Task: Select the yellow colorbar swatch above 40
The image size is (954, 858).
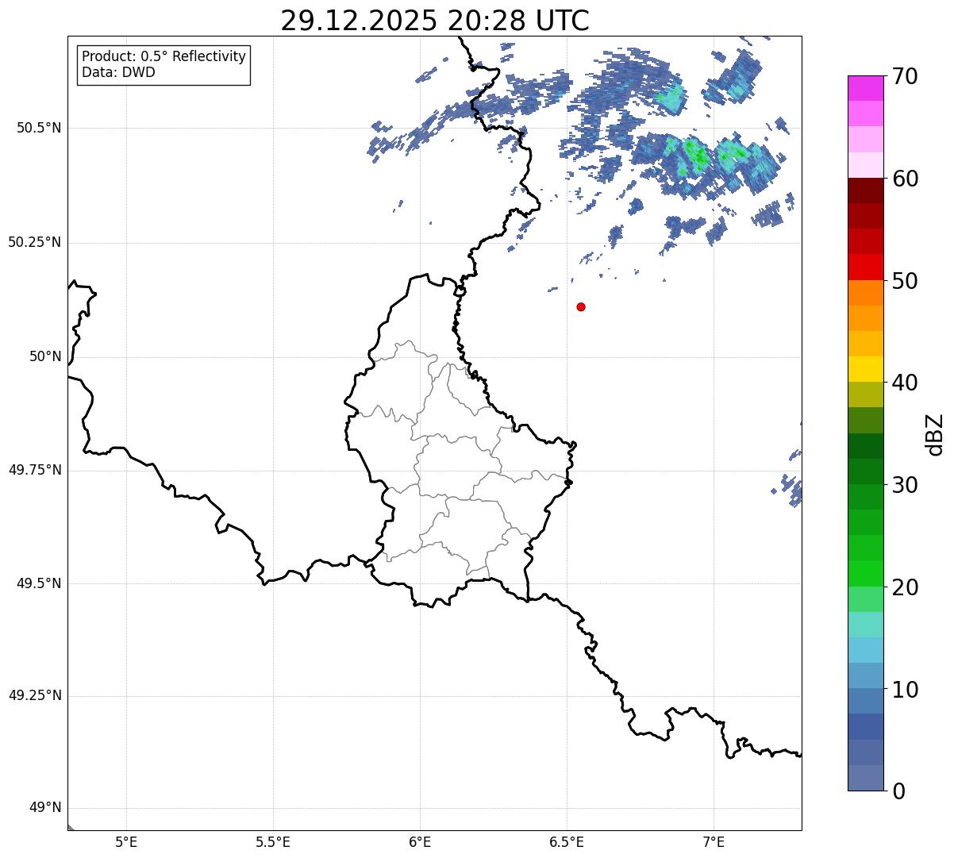Action: point(866,369)
